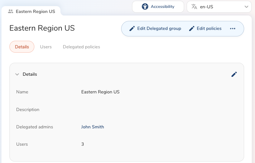Collapse the Details section chevron
255x163 pixels.
point(17,74)
